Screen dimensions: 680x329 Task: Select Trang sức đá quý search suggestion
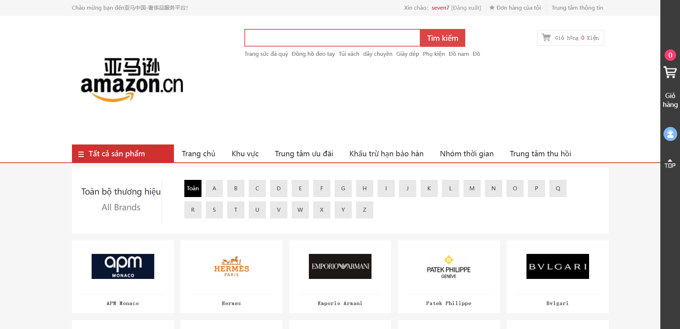266,54
